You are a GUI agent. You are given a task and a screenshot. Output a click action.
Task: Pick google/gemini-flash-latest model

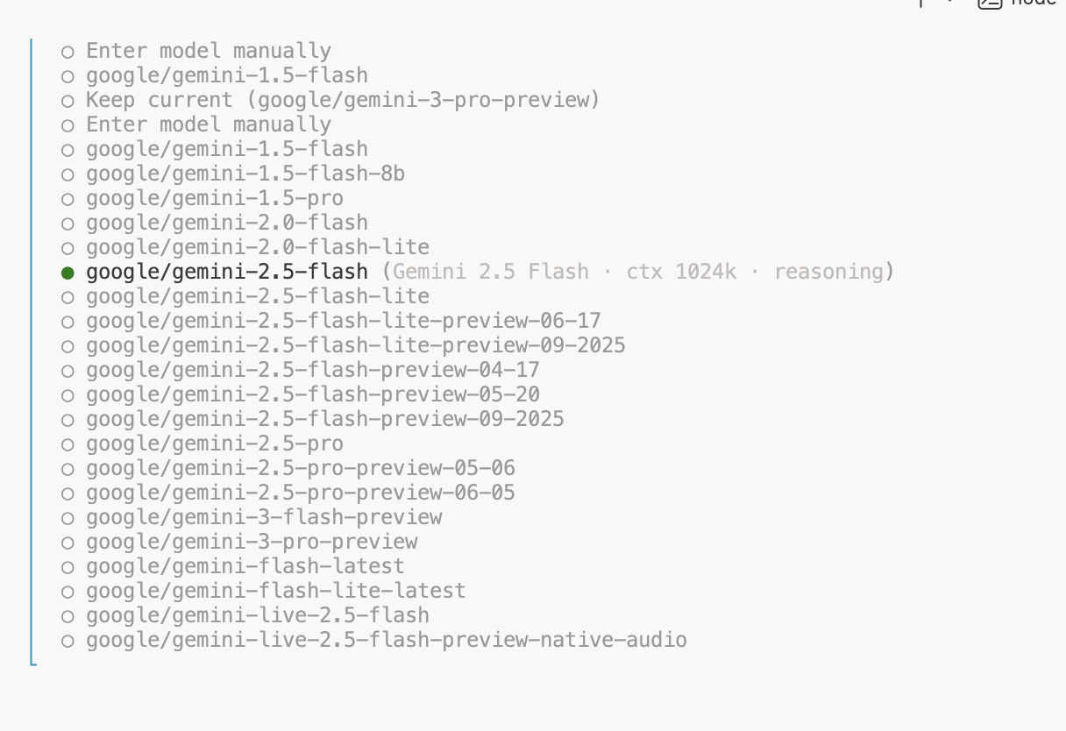point(245,566)
